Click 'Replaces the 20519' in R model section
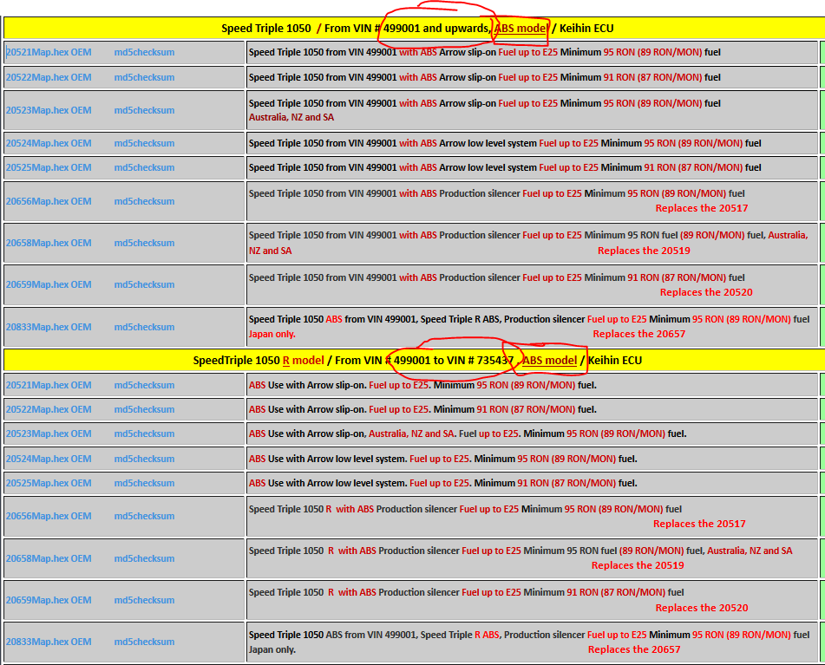Image resolution: width=825 pixels, height=665 pixels. [638, 565]
